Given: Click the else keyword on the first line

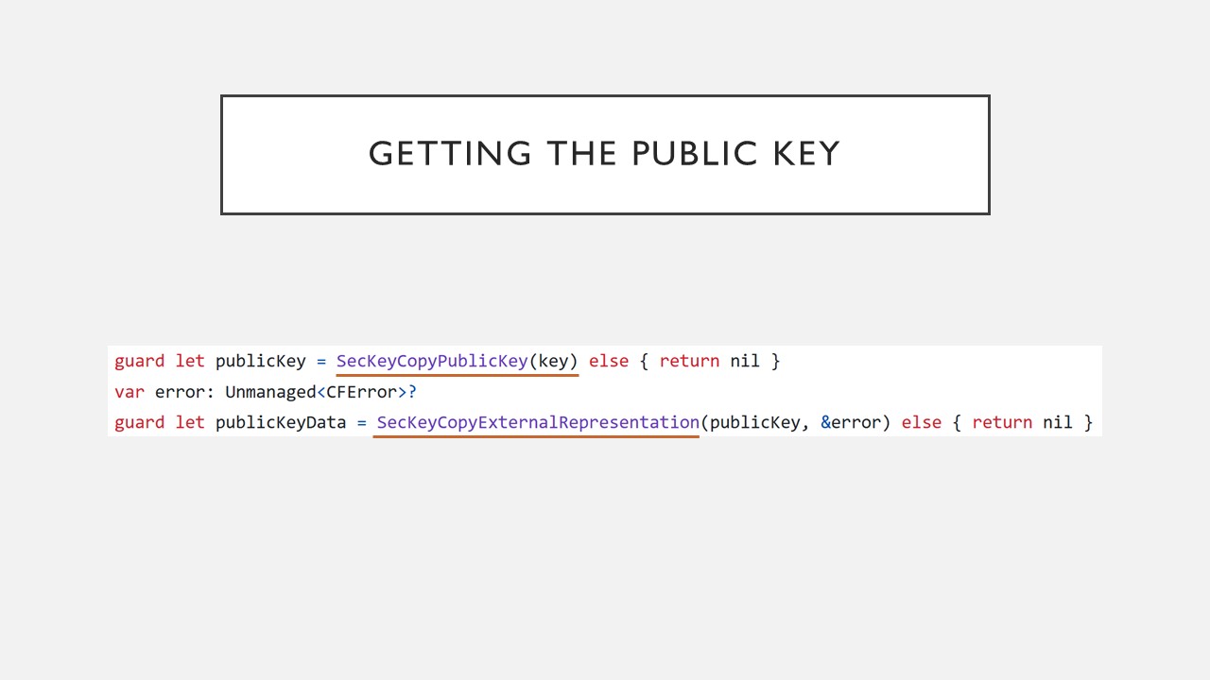Looking at the screenshot, I should click(609, 361).
